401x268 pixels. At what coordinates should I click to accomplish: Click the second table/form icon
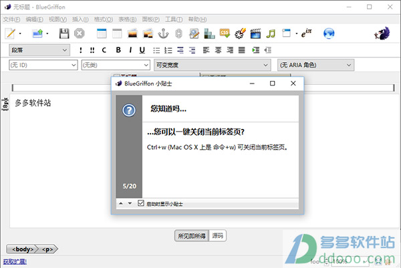pyautogui.click(x=117, y=33)
